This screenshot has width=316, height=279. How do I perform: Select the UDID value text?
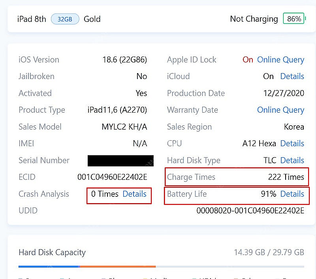[x=250, y=211]
